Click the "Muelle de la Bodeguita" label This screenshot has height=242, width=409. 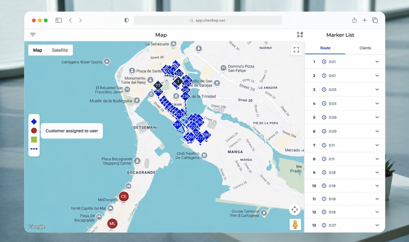click(111, 101)
